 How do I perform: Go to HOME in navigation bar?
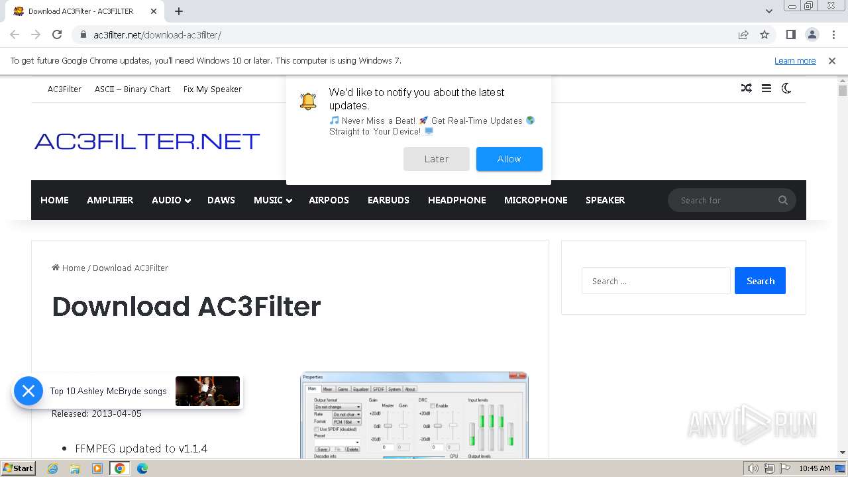[54, 200]
